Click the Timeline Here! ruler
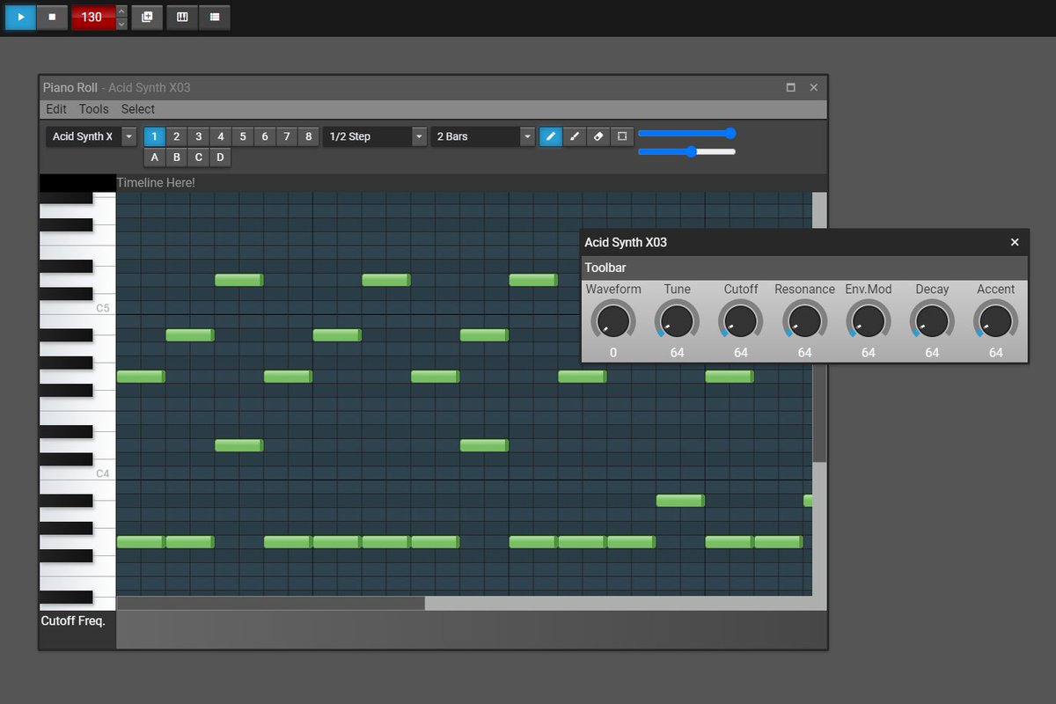Viewport: 1056px width, 704px height. tap(471, 183)
